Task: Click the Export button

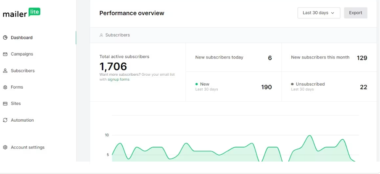Action: (356, 13)
